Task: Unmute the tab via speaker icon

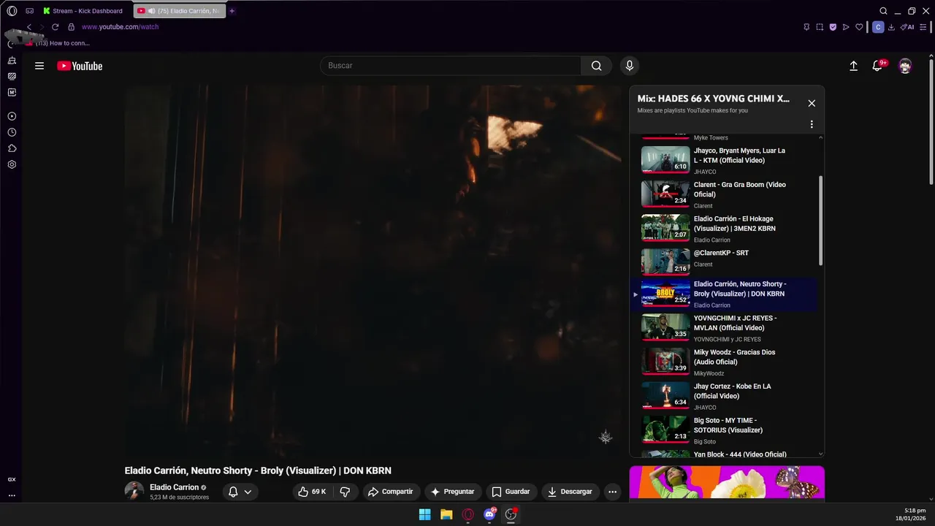Action: point(152,11)
